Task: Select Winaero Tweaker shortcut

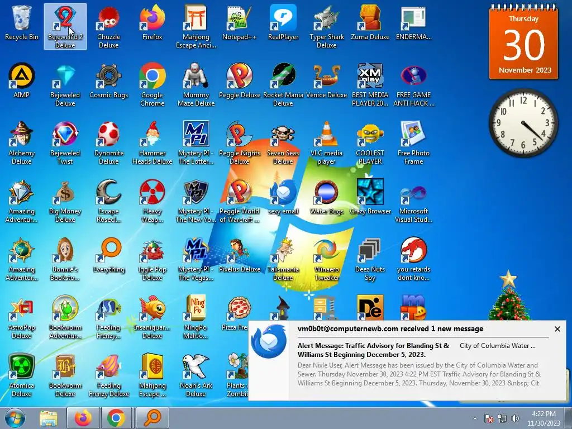Action: pos(326,259)
